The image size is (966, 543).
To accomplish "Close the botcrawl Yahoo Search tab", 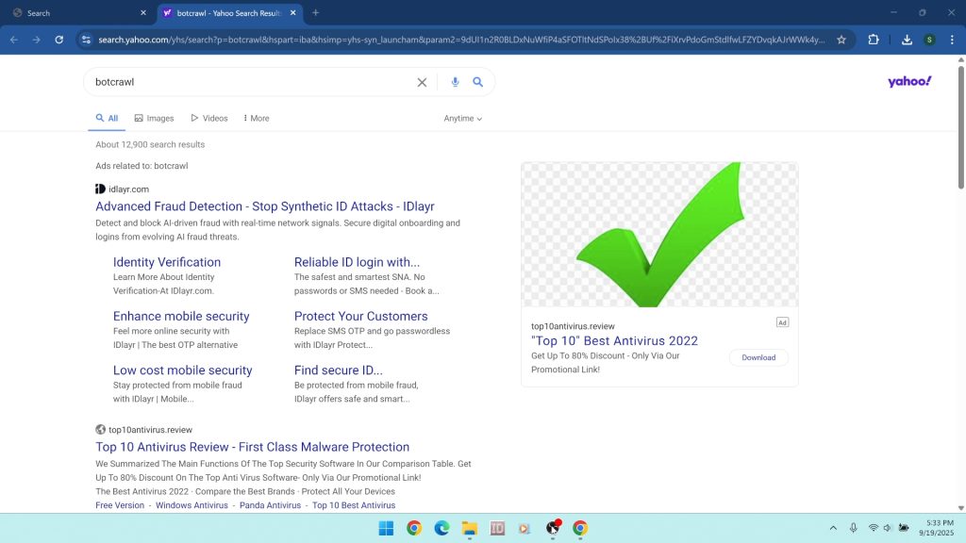I will (292, 12).
